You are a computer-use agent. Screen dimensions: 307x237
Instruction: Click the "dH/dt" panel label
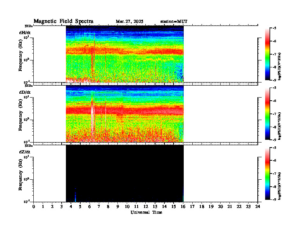tap(25, 33)
